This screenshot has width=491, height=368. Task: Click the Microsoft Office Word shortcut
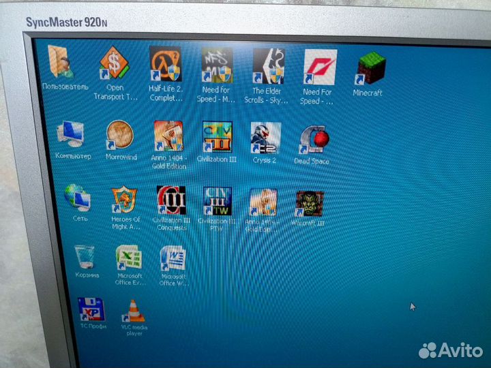pos(173,258)
